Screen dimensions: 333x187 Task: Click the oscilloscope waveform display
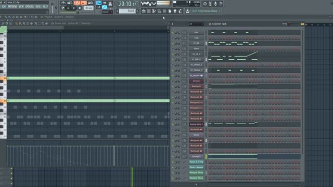click(148, 4)
